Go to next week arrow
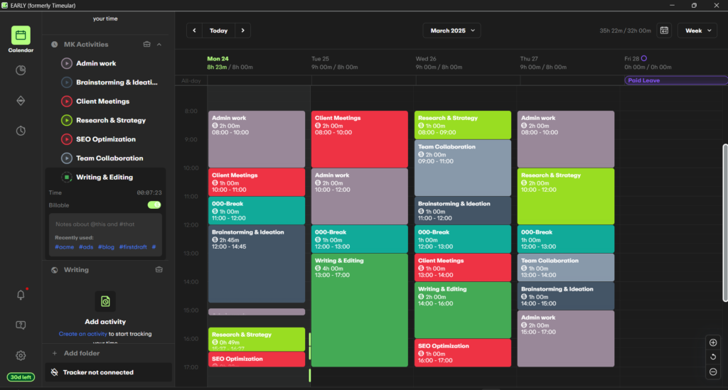Screen dimensions: 728x390 click(x=243, y=31)
